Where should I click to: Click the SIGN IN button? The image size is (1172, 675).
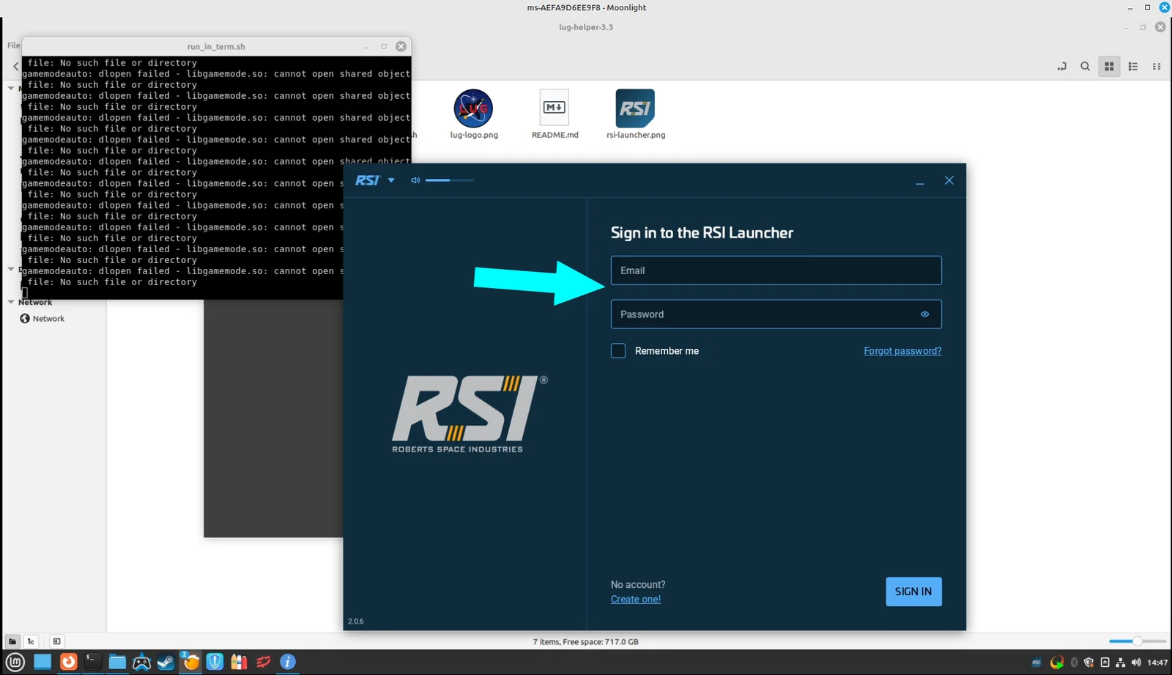913,591
